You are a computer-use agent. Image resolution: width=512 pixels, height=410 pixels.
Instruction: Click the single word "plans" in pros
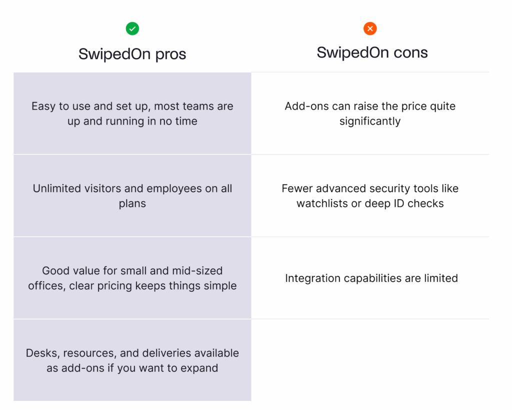132,204
